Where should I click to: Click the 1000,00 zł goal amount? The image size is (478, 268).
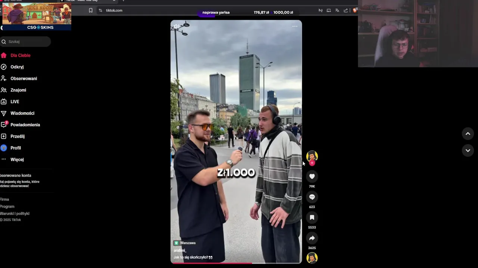(x=283, y=12)
